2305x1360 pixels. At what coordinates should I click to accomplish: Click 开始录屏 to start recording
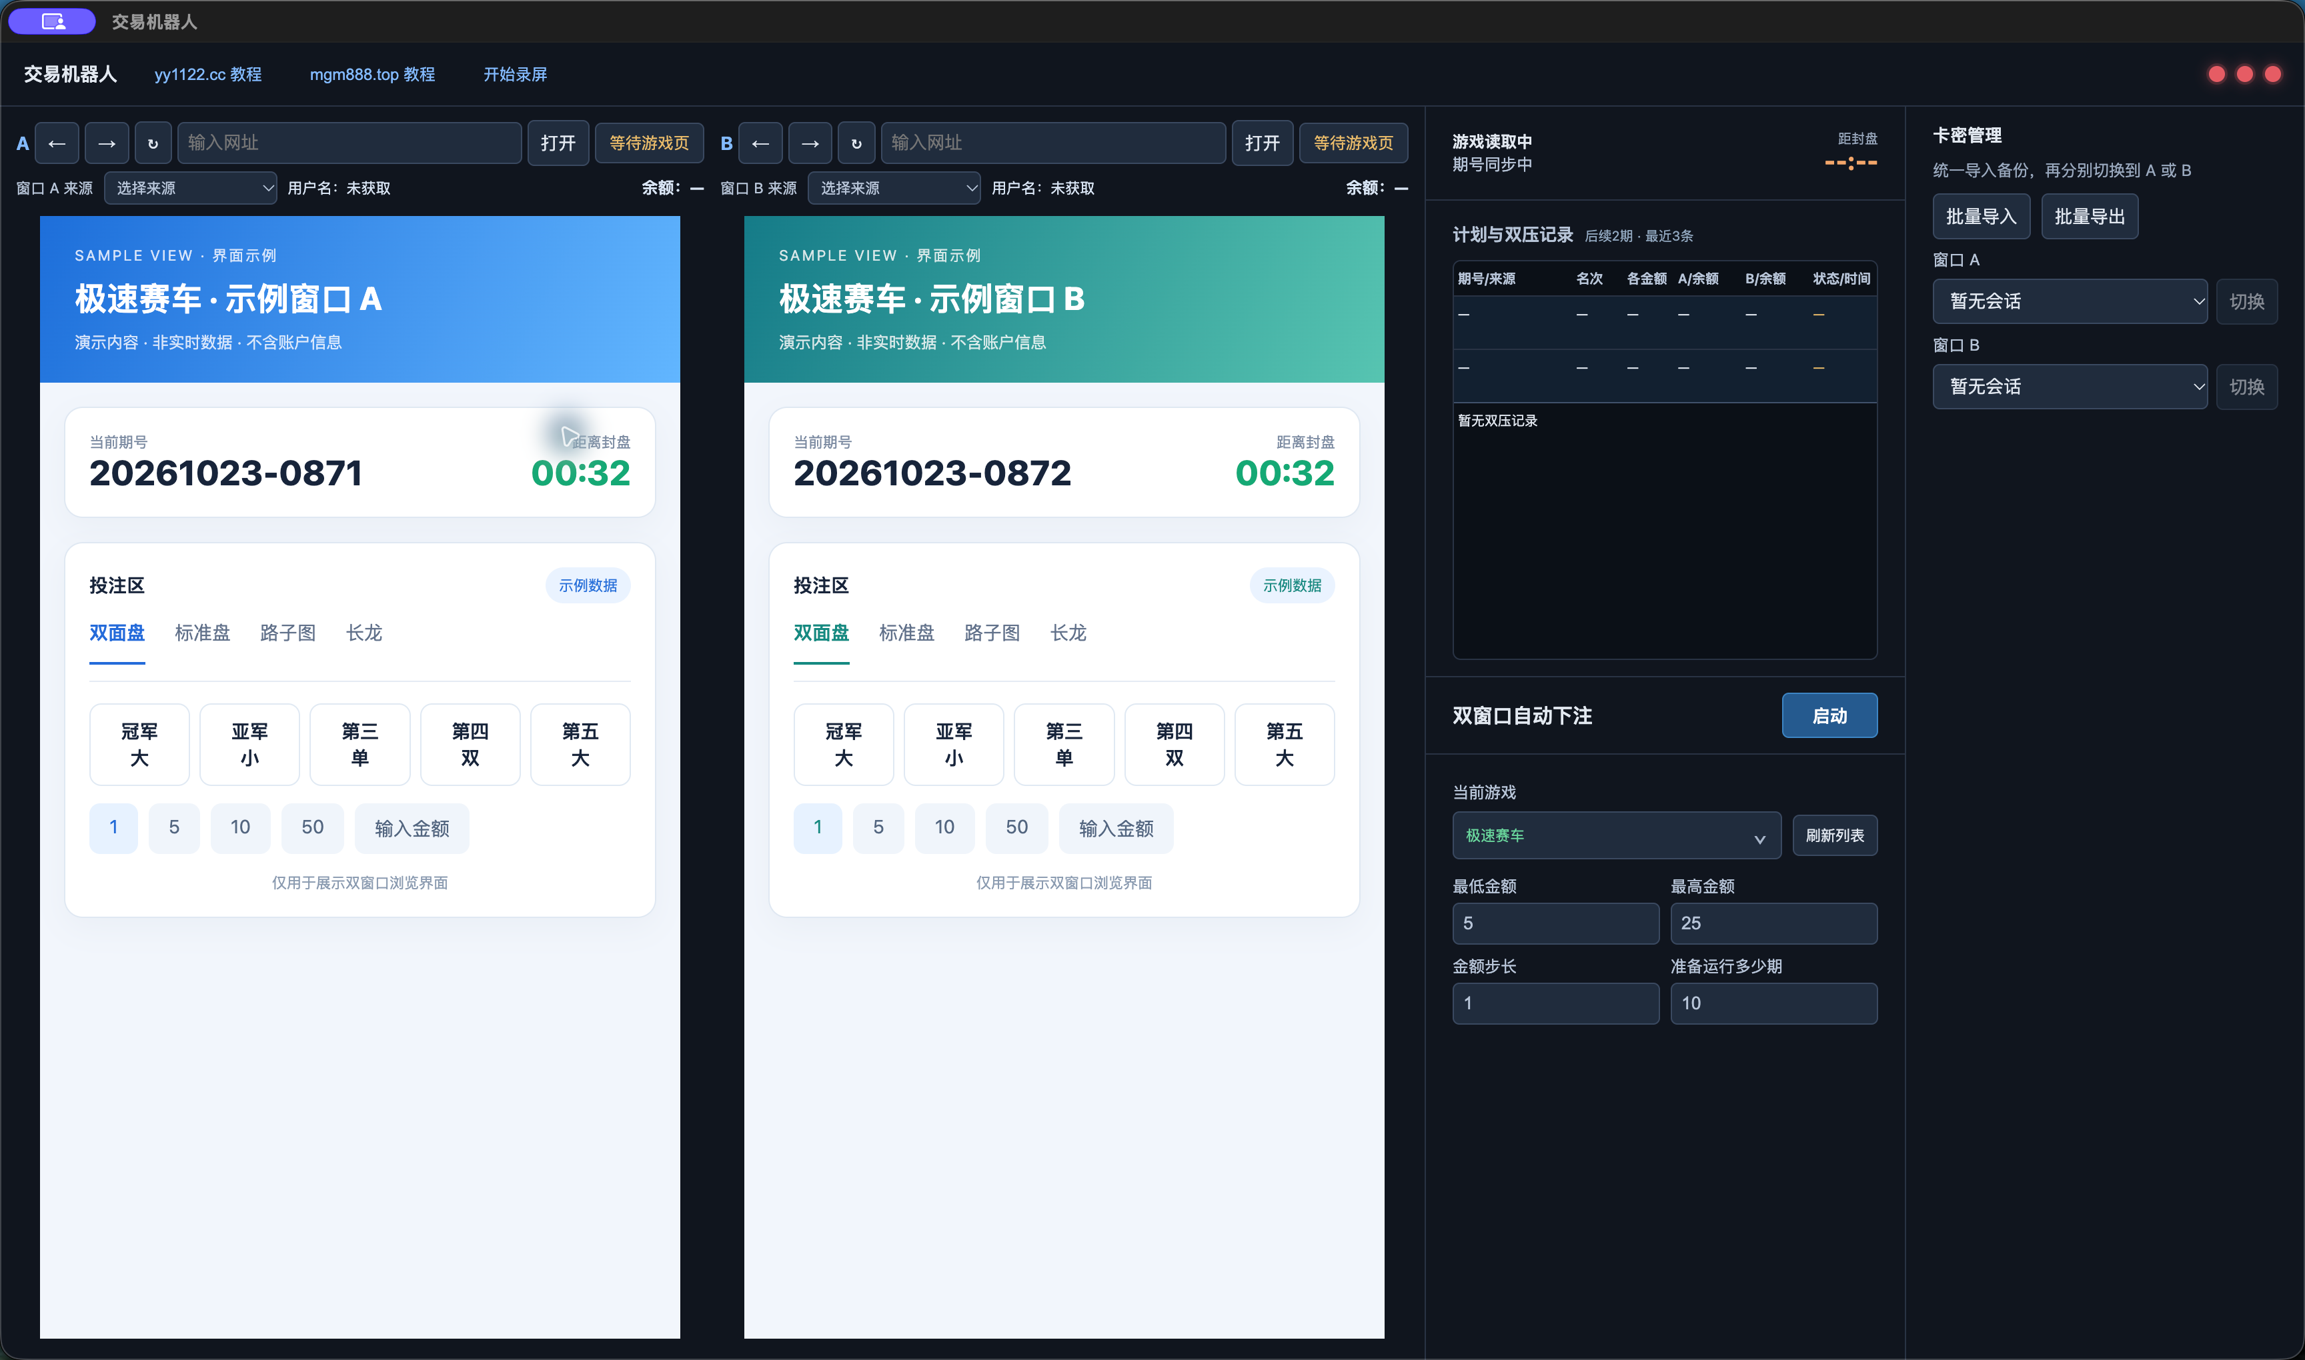click(x=516, y=74)
